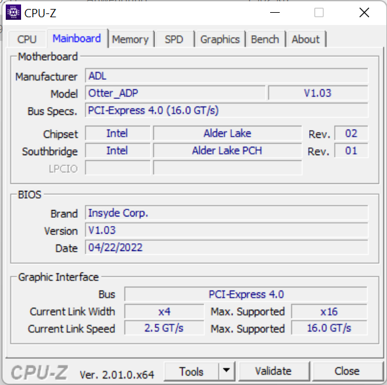The width and height of the screenshot is (387, 385).
Task: Click the Max. Supported width x16
Action: coord(330,312)
